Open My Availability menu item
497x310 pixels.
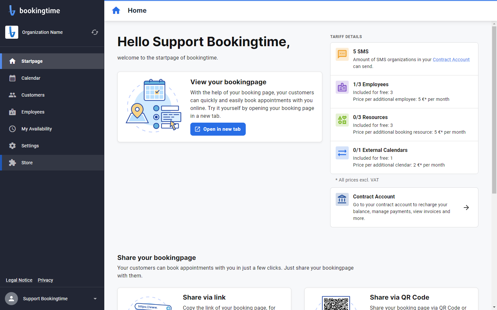(x=52, y=129)
